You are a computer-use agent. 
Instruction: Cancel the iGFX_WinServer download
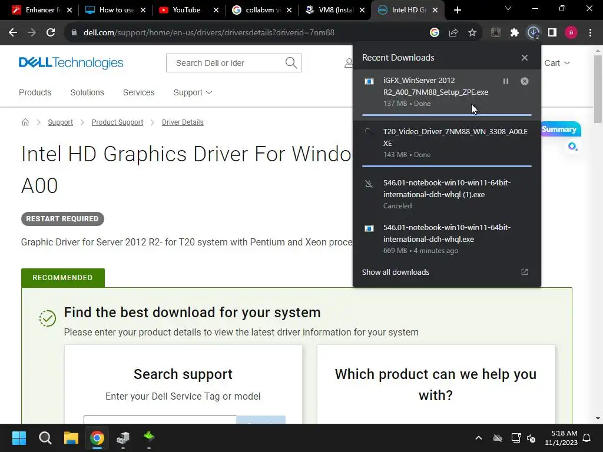[x=525, y=81]
